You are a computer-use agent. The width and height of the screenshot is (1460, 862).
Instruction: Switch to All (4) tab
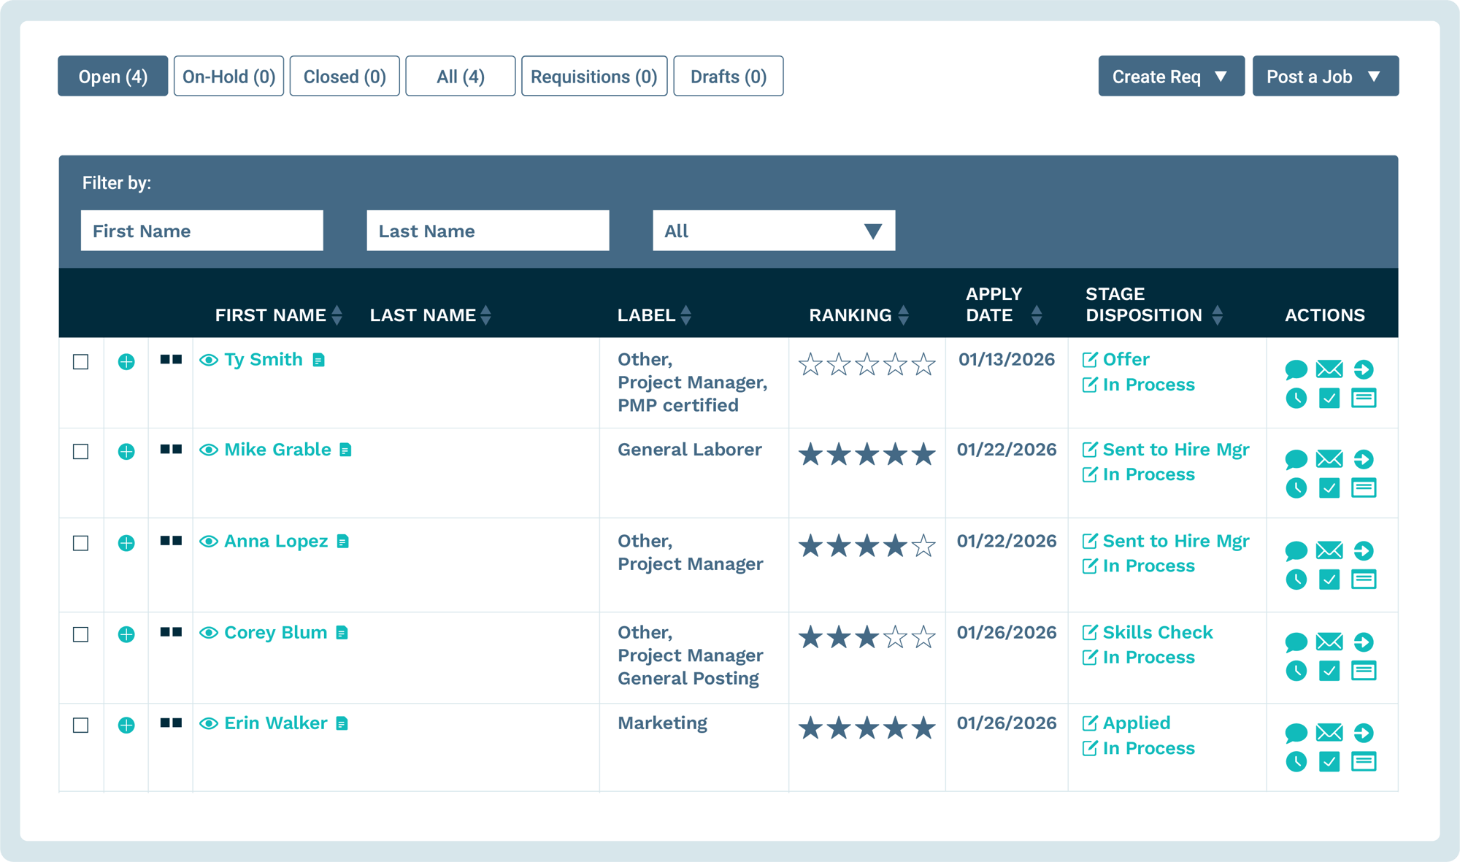click(x=461, y=76)
